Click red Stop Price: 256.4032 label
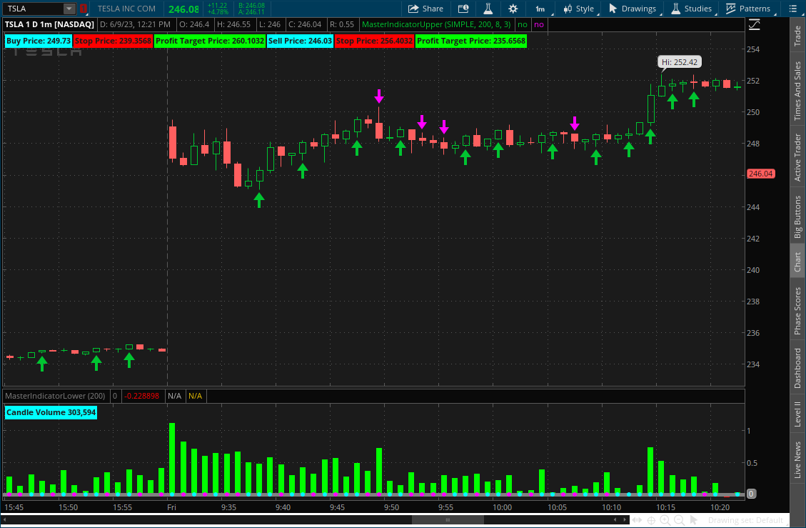806x528 pixels. [x=374, y=41]
